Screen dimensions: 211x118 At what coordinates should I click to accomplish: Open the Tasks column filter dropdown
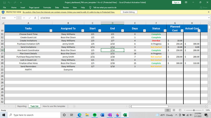coord(51,31)
